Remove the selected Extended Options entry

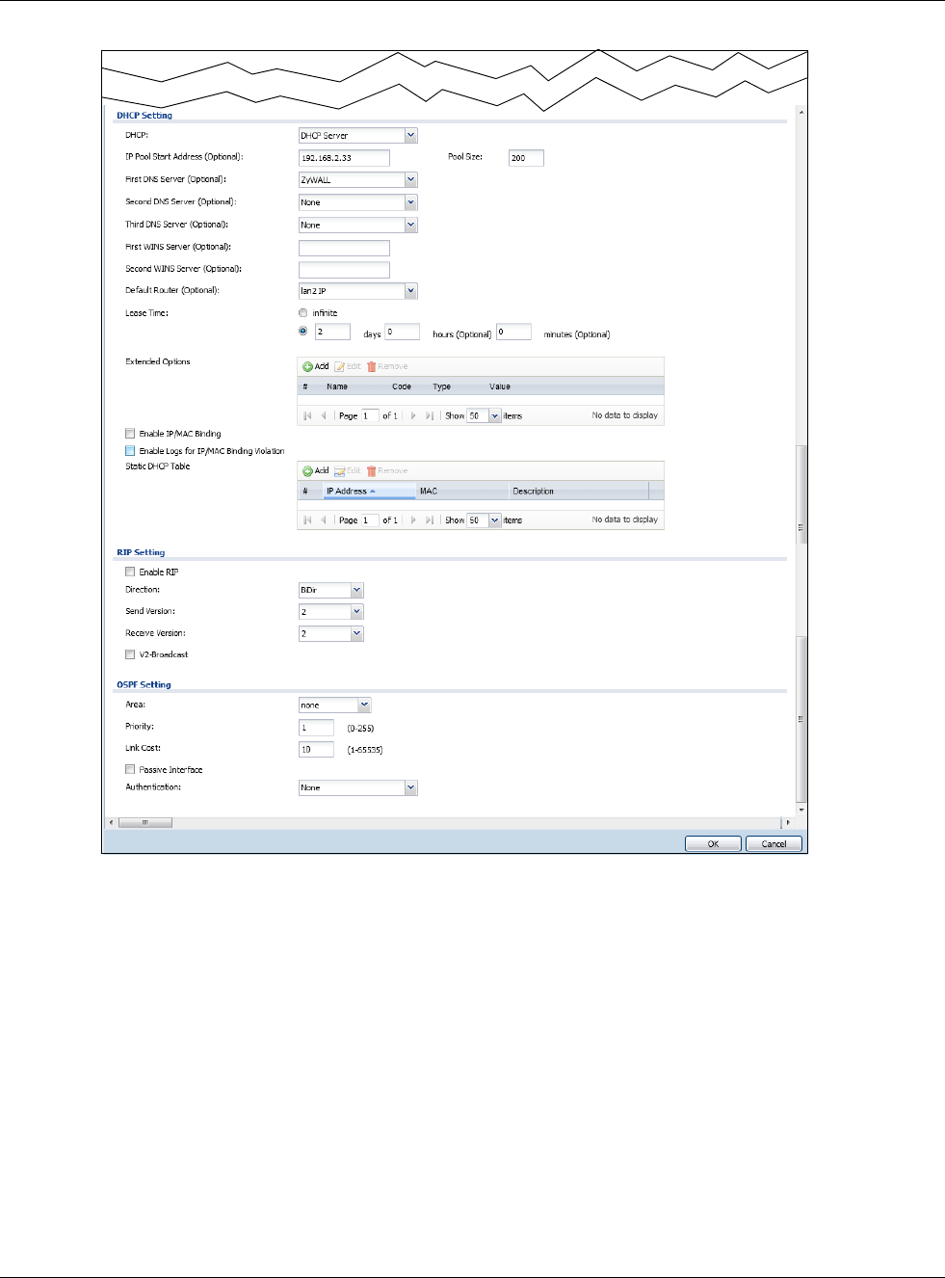[x=387, y=366]
